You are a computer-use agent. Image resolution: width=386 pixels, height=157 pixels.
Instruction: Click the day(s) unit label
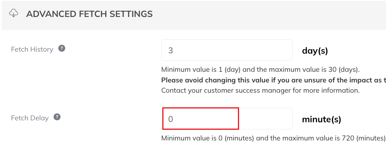pos(315,51)
